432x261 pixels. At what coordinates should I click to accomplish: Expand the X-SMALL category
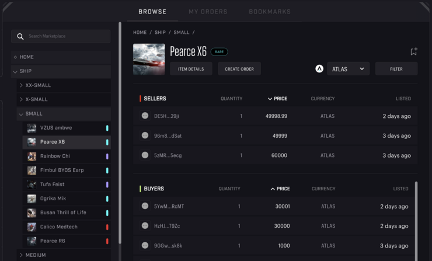pyautogui.click(x=64, y=99)
